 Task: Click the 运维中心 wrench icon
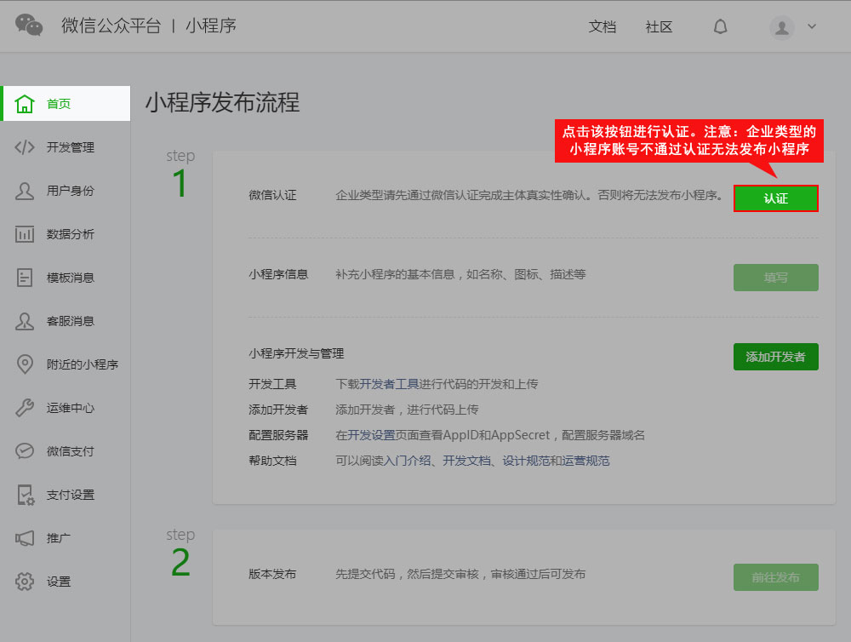25,408
